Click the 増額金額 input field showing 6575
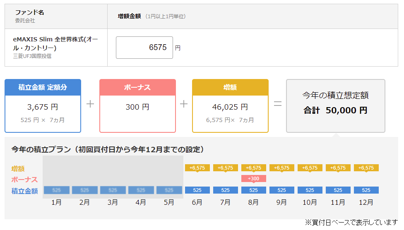 [144, 48]
